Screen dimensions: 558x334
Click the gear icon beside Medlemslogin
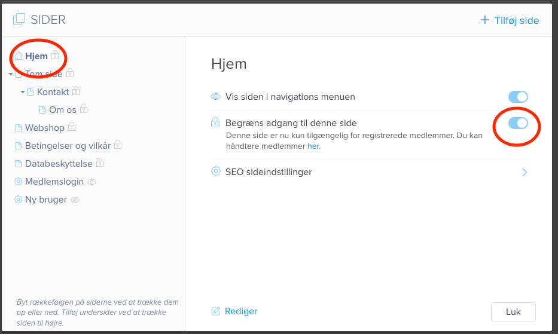click(x=18, y=182)
